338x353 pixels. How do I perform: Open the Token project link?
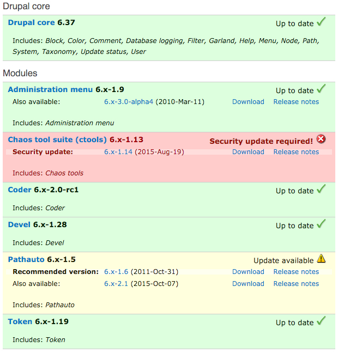point(20,322)
